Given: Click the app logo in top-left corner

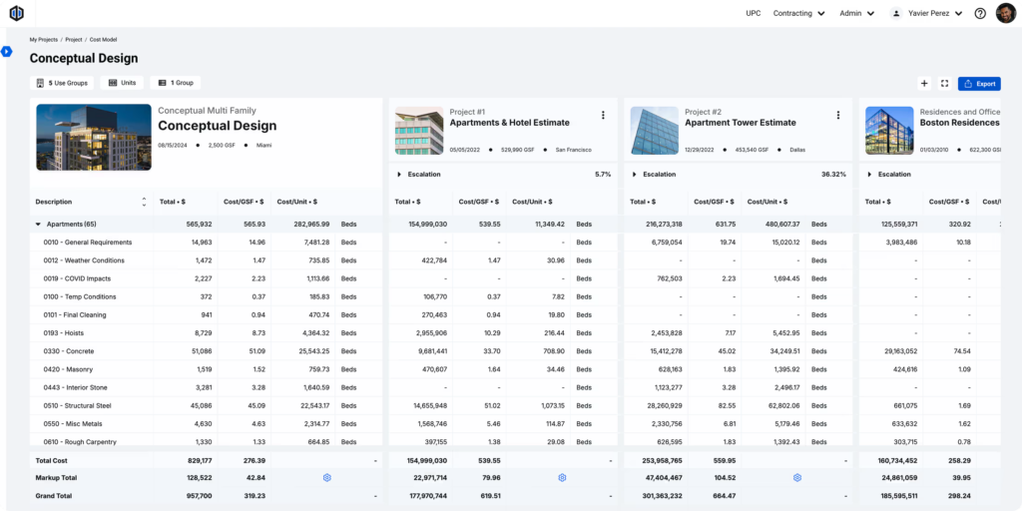Looking at the screenshot, I should click(x=16, y=13).
